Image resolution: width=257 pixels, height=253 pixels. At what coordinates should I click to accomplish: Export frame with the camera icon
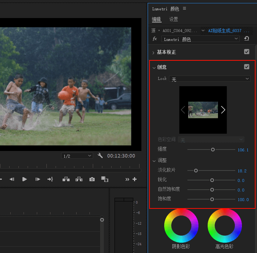[x=92, y=179]
